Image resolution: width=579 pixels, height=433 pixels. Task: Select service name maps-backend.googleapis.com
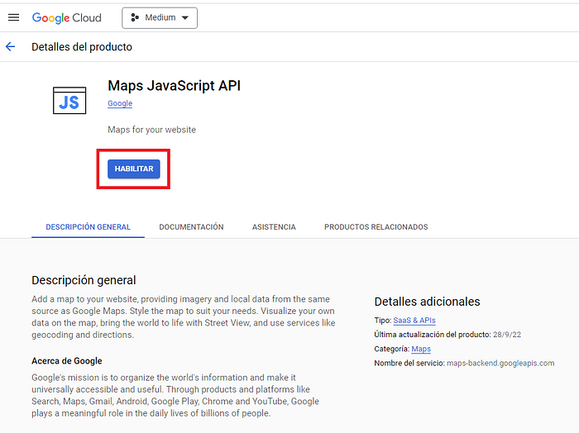[x=500, y=364]
